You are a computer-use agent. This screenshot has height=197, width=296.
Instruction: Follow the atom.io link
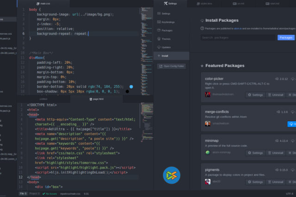(238, 29)
